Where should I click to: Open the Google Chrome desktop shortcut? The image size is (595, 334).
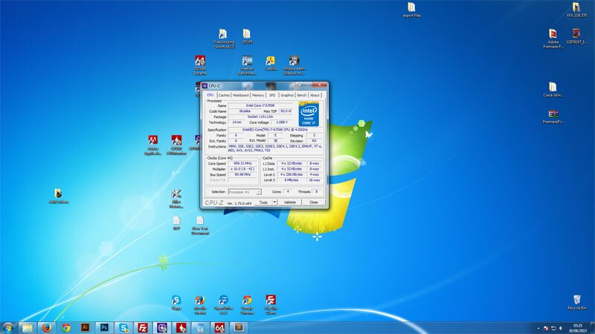pos(247,305)
